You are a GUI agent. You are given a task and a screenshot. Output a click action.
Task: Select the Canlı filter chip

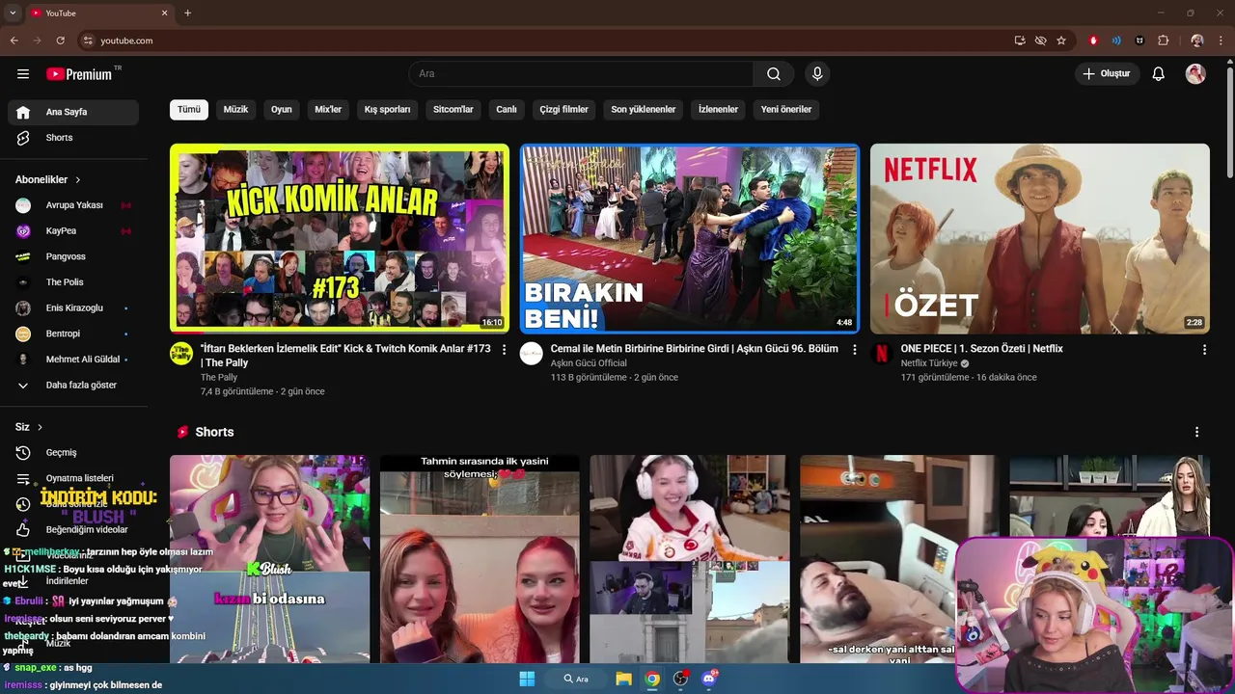pyautogui.click(x=507, y=109)
